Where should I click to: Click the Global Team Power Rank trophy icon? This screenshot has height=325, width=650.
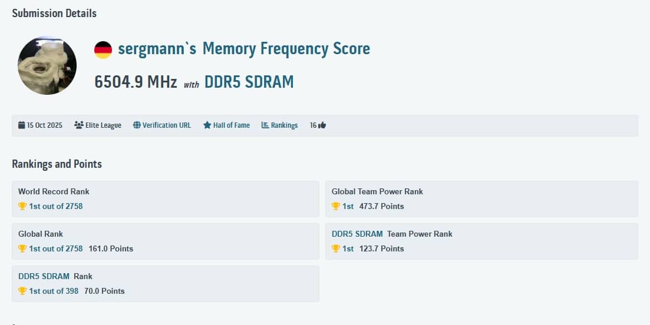click(x=336, y=206)
